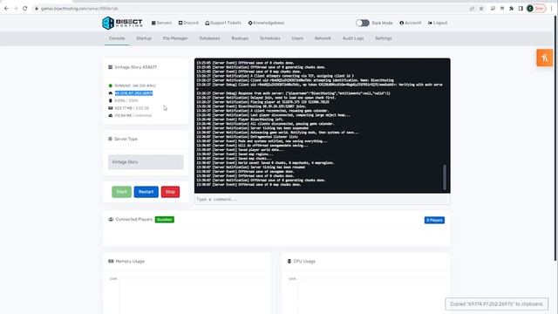Open the Account page
Viewport: 558px width, 314px height.
411,23
